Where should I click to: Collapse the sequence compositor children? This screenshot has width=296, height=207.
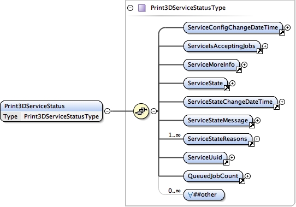154,111
